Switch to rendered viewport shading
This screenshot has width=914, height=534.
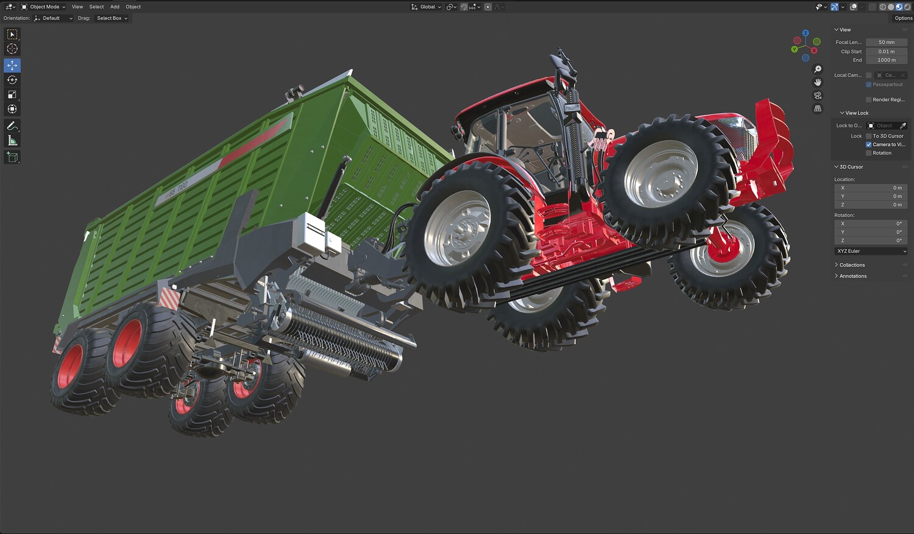[x=907, y=7]
